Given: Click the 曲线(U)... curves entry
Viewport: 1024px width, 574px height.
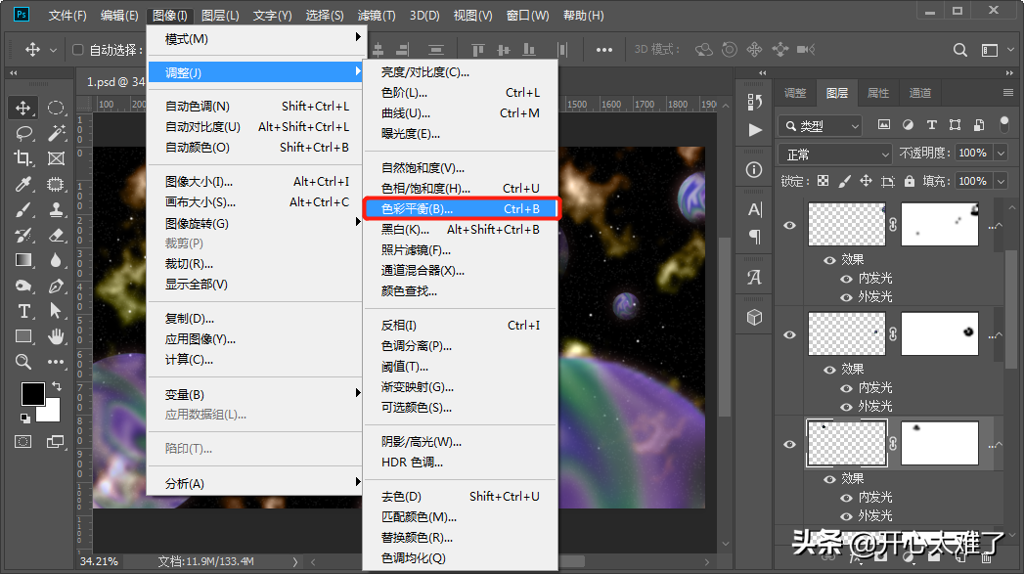Looking at the screenshot, I should tap(405, 113).
